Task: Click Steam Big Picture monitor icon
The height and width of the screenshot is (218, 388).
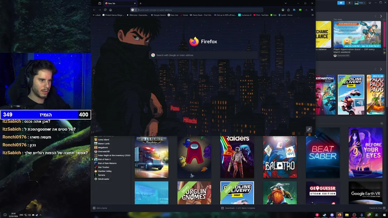Action: [x=370, y=3]
